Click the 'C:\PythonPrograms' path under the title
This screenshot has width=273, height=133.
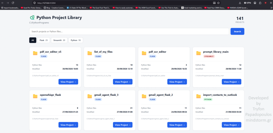pos(39,23)
